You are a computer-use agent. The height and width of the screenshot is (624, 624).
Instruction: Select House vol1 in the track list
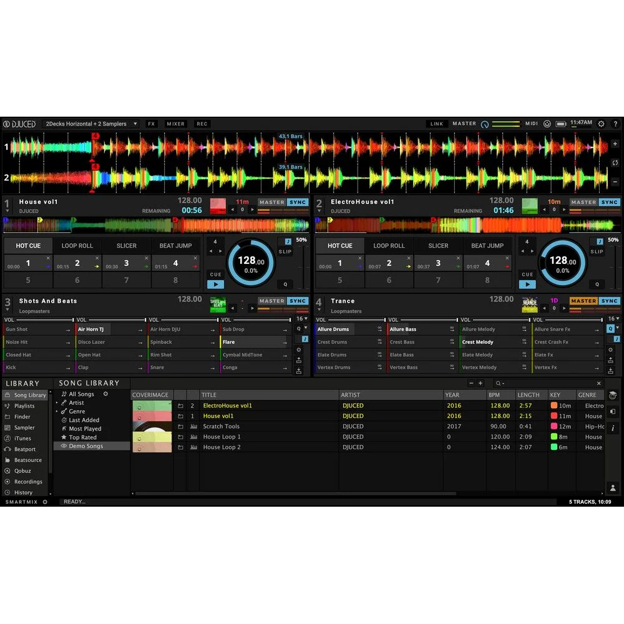(218, 416)
